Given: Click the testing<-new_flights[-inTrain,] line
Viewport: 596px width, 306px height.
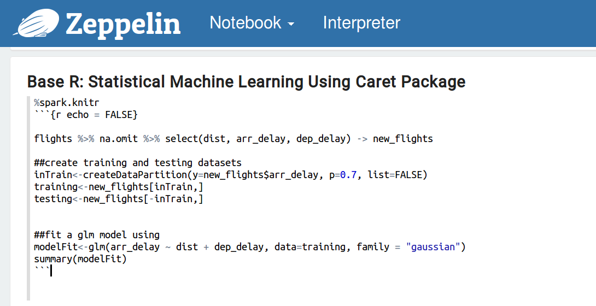Looking at the screenshot, I should [x=119, y=199].
